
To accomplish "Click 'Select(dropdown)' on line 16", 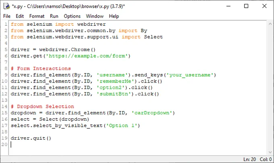I will [64, 120].
